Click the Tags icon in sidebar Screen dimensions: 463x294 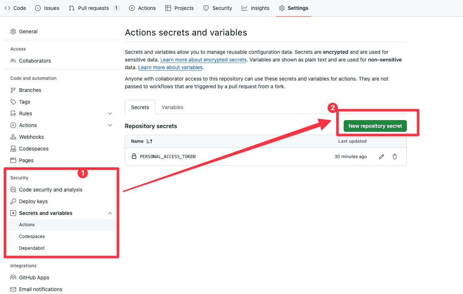(13, 102)
